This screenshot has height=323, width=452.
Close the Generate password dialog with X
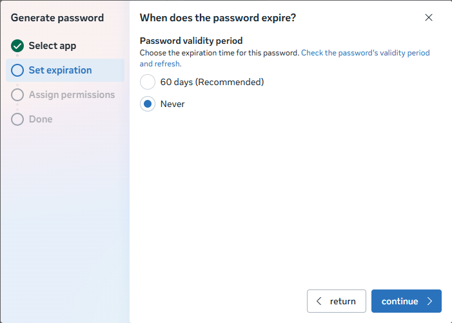pyautogui.click(x=429, y=17)
